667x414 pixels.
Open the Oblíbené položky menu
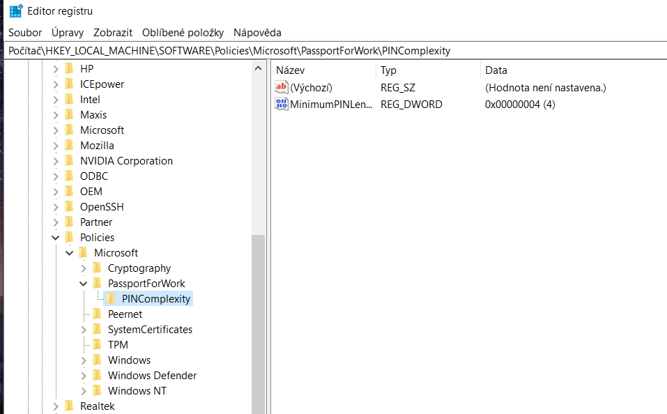[183, 33]
